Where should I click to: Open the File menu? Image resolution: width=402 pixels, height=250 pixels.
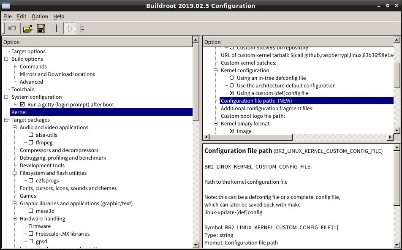(8, 16)
